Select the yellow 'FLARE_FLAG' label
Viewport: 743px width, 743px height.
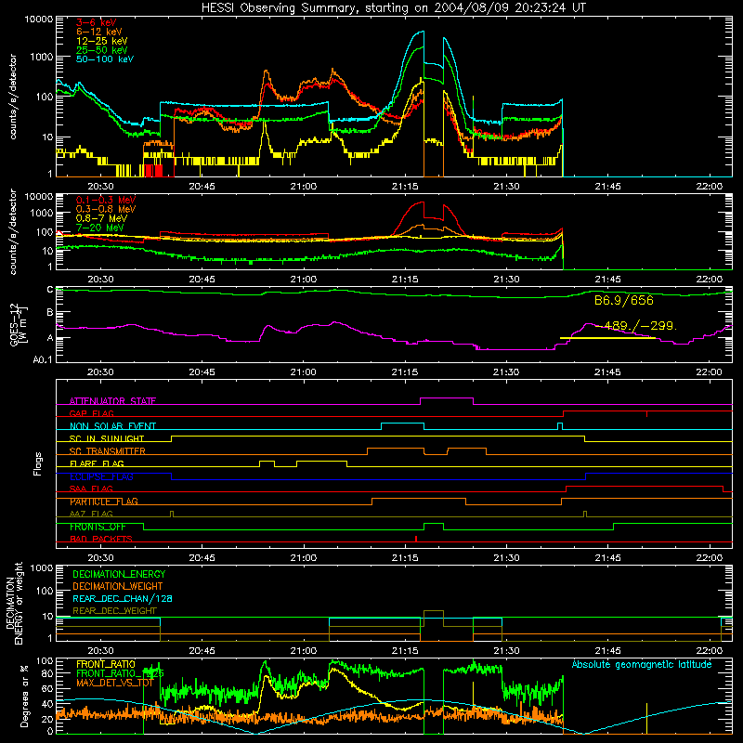pos(97,463)
